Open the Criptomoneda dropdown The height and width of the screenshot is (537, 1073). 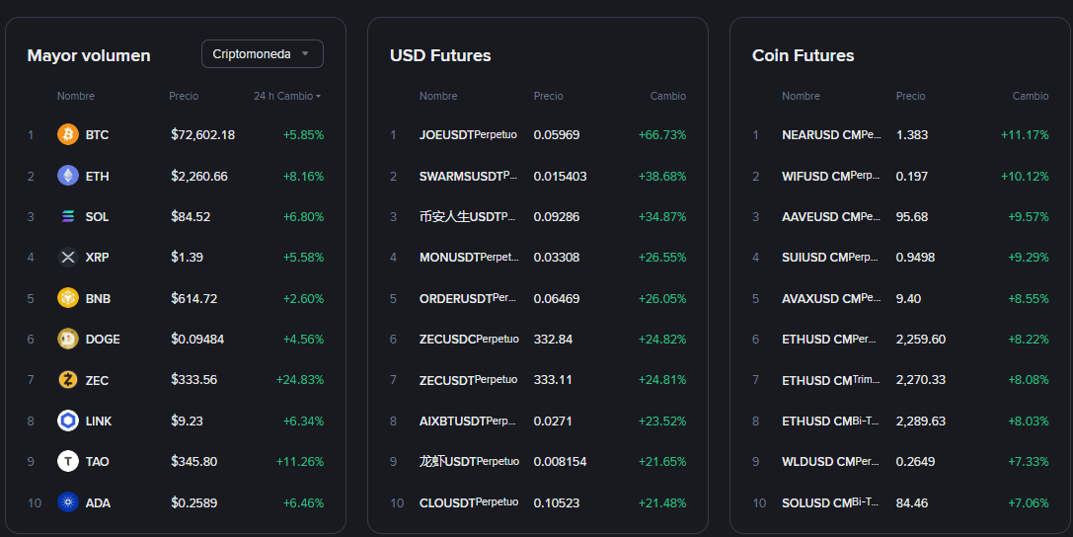pyautogui.click(x=262, y=54)
